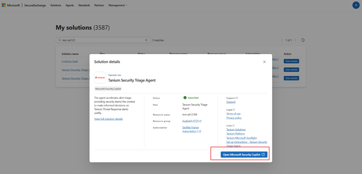This screenshot has width=362, height=174.
Task: Go to previous page arrow
Action: 282,40
